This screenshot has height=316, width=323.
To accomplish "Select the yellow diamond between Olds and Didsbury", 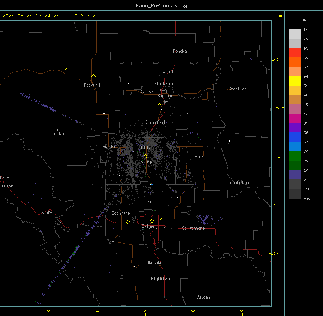I will point(146,156).
